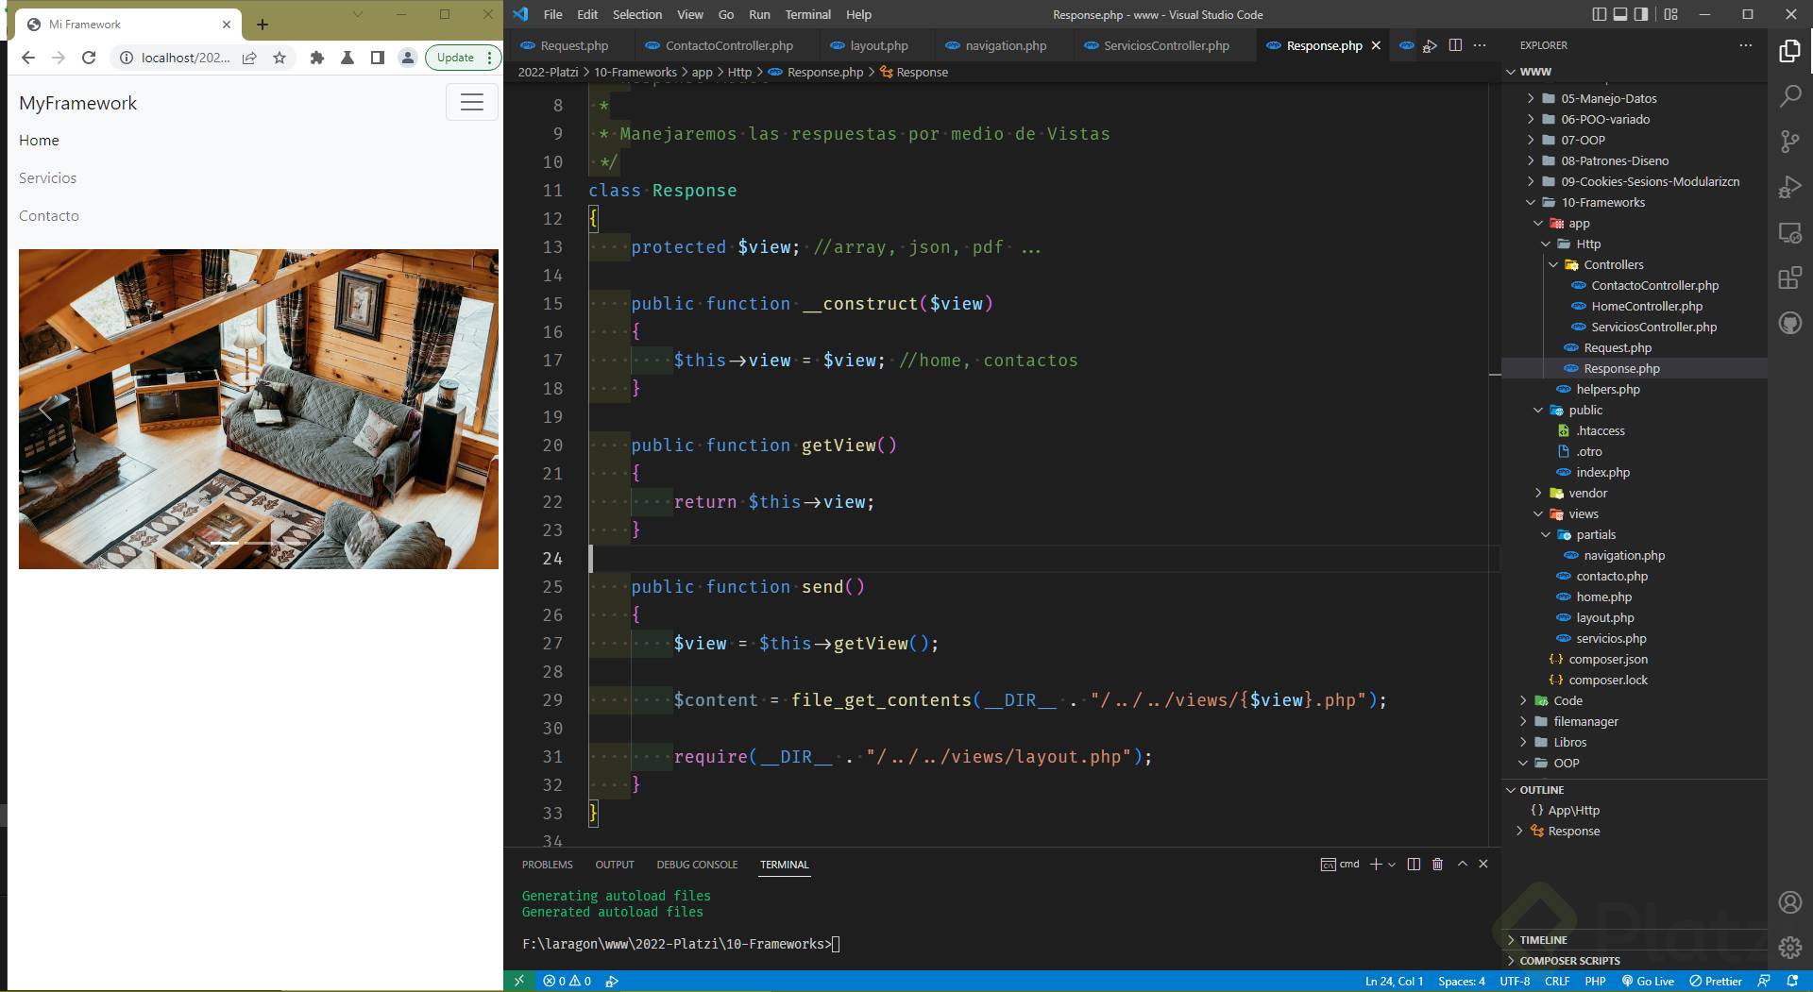Open Explorer Views and More Actions menu

click(1745, 45)
